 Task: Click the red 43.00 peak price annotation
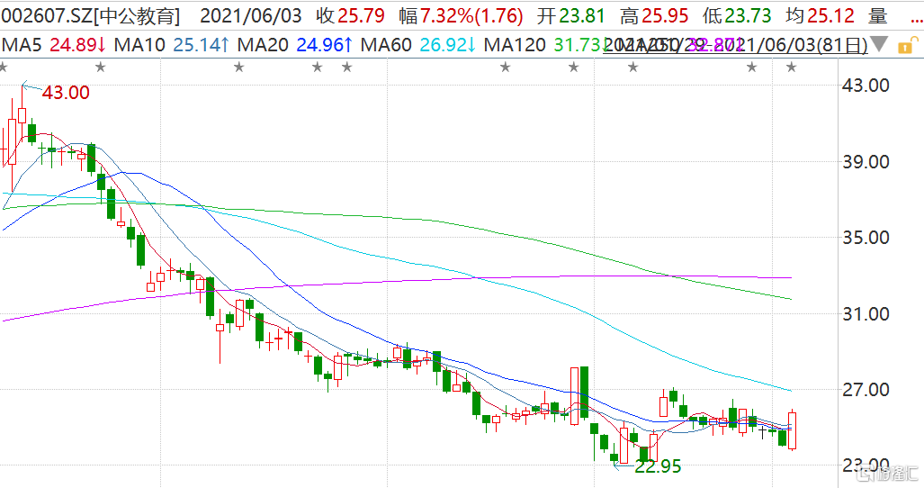pos(66,93)
